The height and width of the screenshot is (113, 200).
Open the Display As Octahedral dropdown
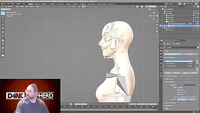click(x=187, y=85)
